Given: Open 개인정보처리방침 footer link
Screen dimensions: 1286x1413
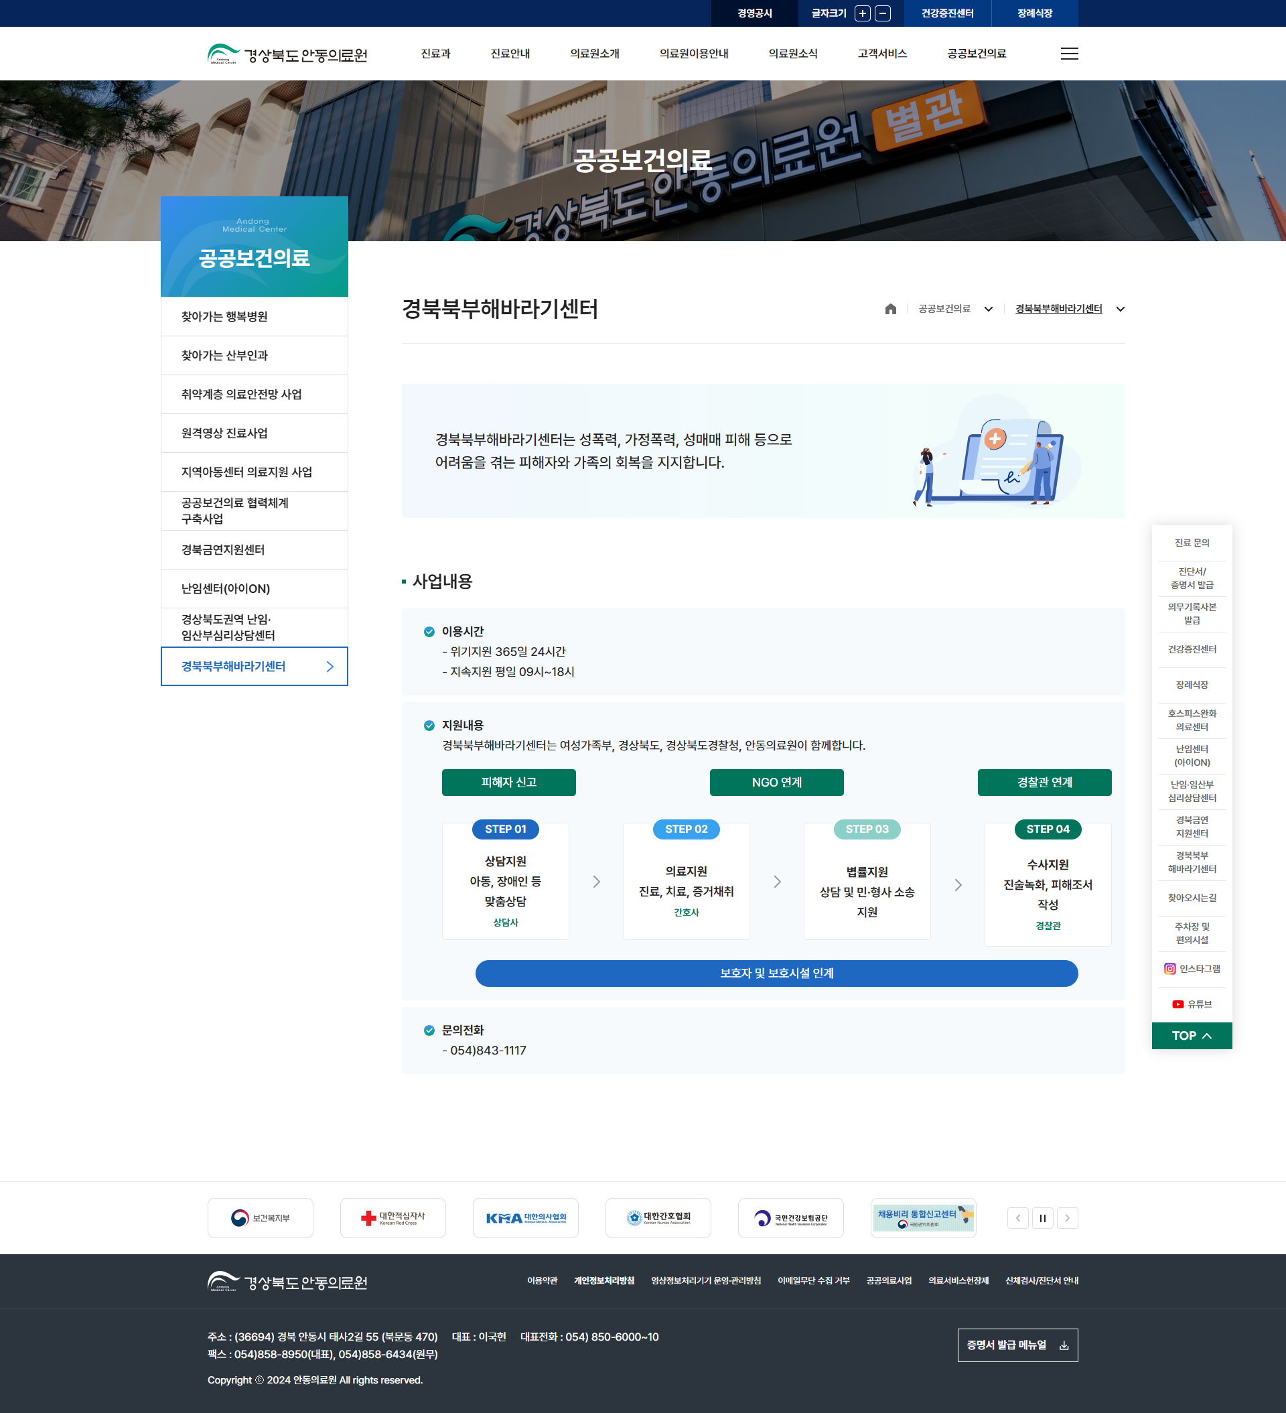Looking at the screenshot, I should [603, 1280].
